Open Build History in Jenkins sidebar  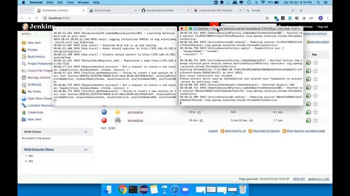pos(36,57)
